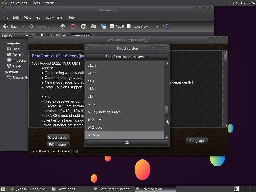Zoom in with plus icon
The height and width of the screenshot is (192, 256).
click(129, 26)
